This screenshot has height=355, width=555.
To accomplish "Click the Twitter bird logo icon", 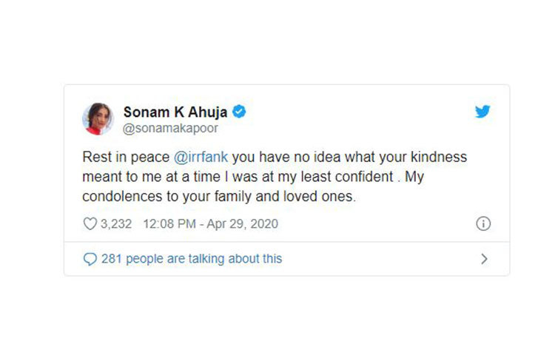I will coord(482,112).
